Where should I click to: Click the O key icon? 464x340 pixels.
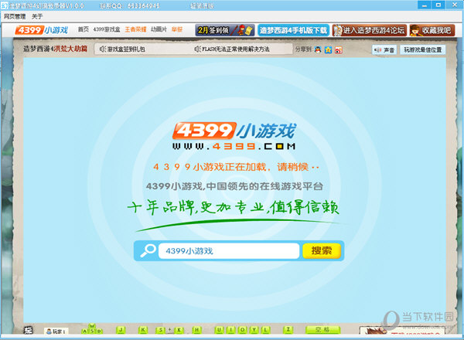(243, 330)
